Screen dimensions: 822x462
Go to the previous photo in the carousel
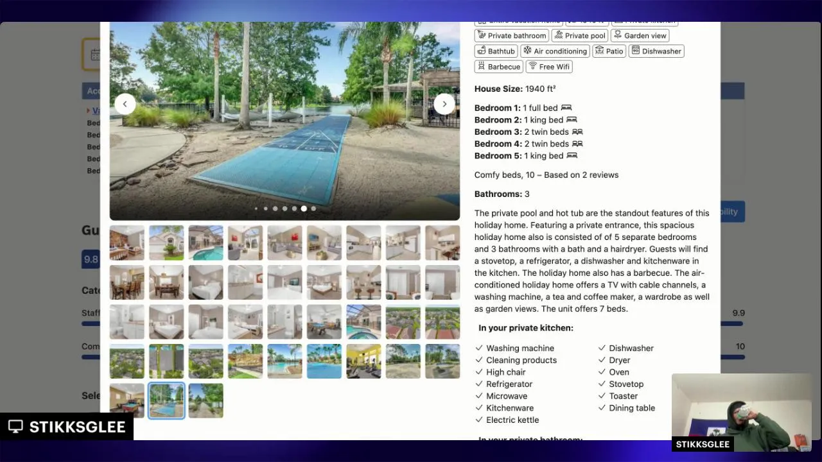point(125,104)
